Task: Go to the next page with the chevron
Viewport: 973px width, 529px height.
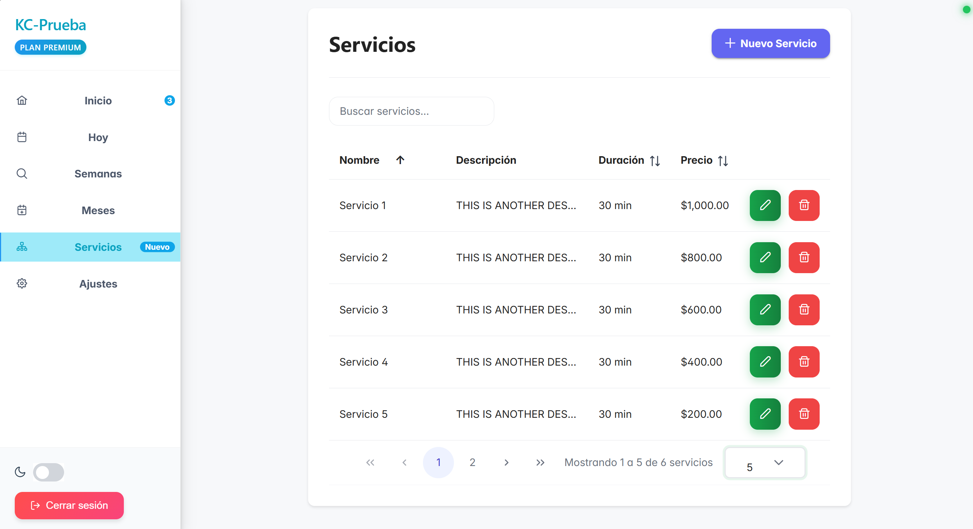Action: tap(506, 462)
